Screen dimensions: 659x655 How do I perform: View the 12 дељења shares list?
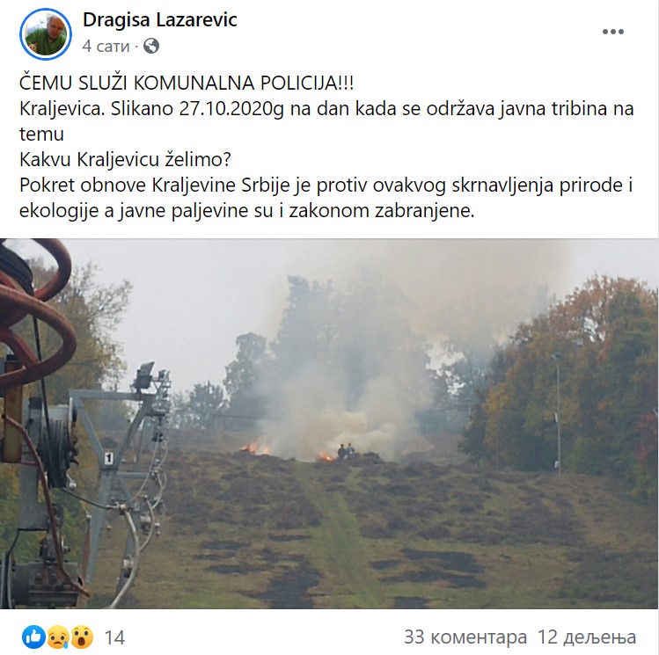point(587,637)
